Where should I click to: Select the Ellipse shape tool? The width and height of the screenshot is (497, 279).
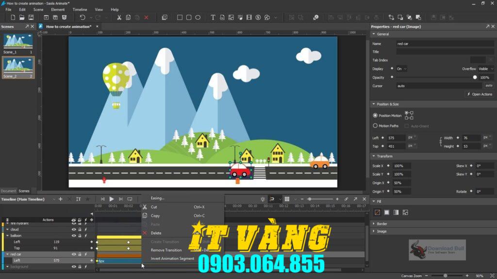[198, 17]
